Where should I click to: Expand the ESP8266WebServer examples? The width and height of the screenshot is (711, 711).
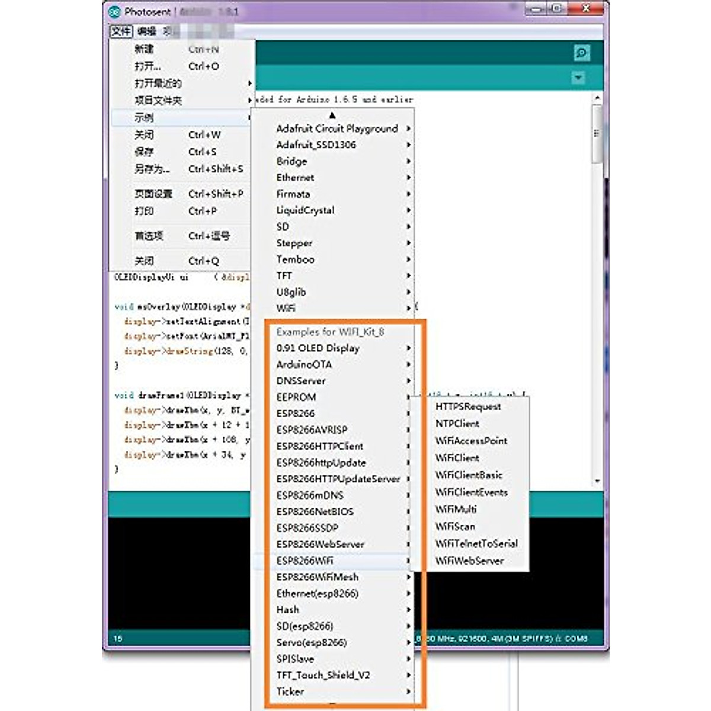coord(320,544)
